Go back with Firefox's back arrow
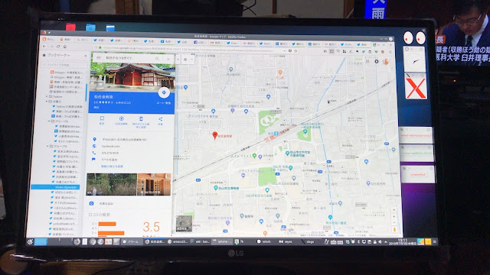Viewport: 490px width, 275px height. click(44, 47)
